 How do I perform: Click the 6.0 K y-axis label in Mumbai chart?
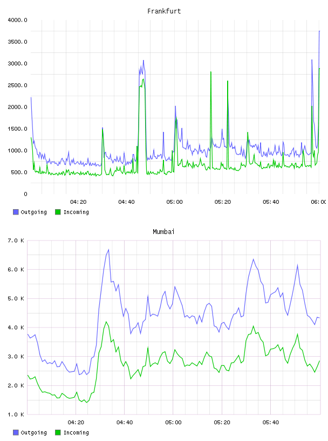pyautogui.click(x=16, y=270)
